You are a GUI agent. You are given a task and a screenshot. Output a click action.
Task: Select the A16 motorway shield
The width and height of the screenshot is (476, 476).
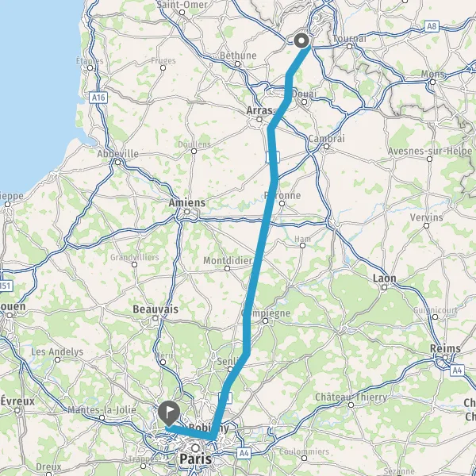point(98,98)
